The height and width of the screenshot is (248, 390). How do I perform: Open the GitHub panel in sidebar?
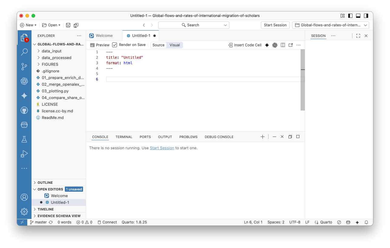pos(24,110)
